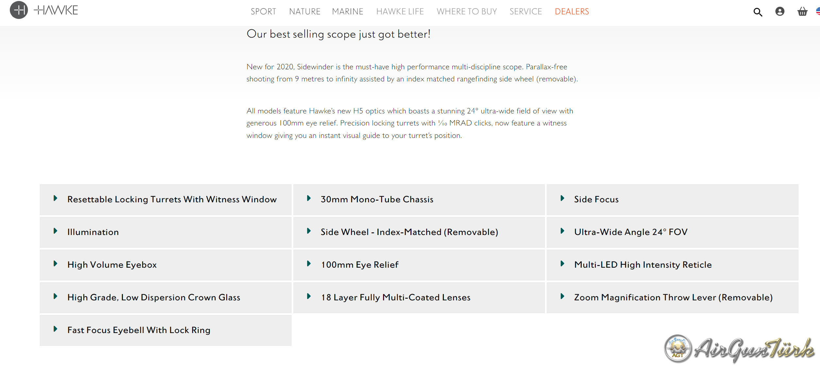
Task: Open the WHERE TO BUY page
Action: tap(466, 12)
